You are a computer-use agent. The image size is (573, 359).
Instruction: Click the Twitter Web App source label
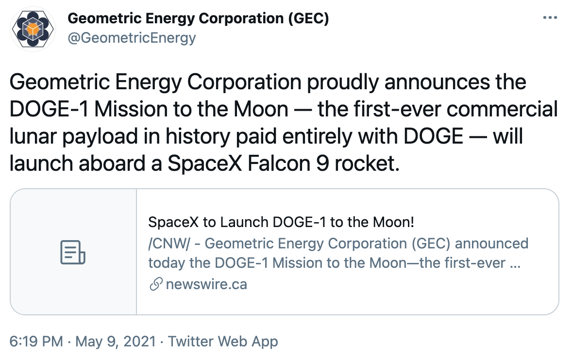click(223, 341)
